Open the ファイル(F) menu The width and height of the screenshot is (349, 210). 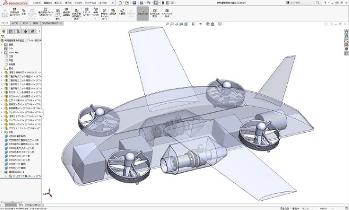coord(37,3)
